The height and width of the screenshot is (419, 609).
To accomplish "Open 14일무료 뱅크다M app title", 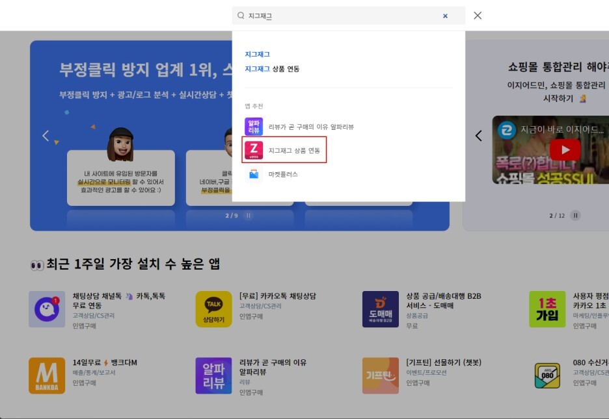I will click(105, 362).
